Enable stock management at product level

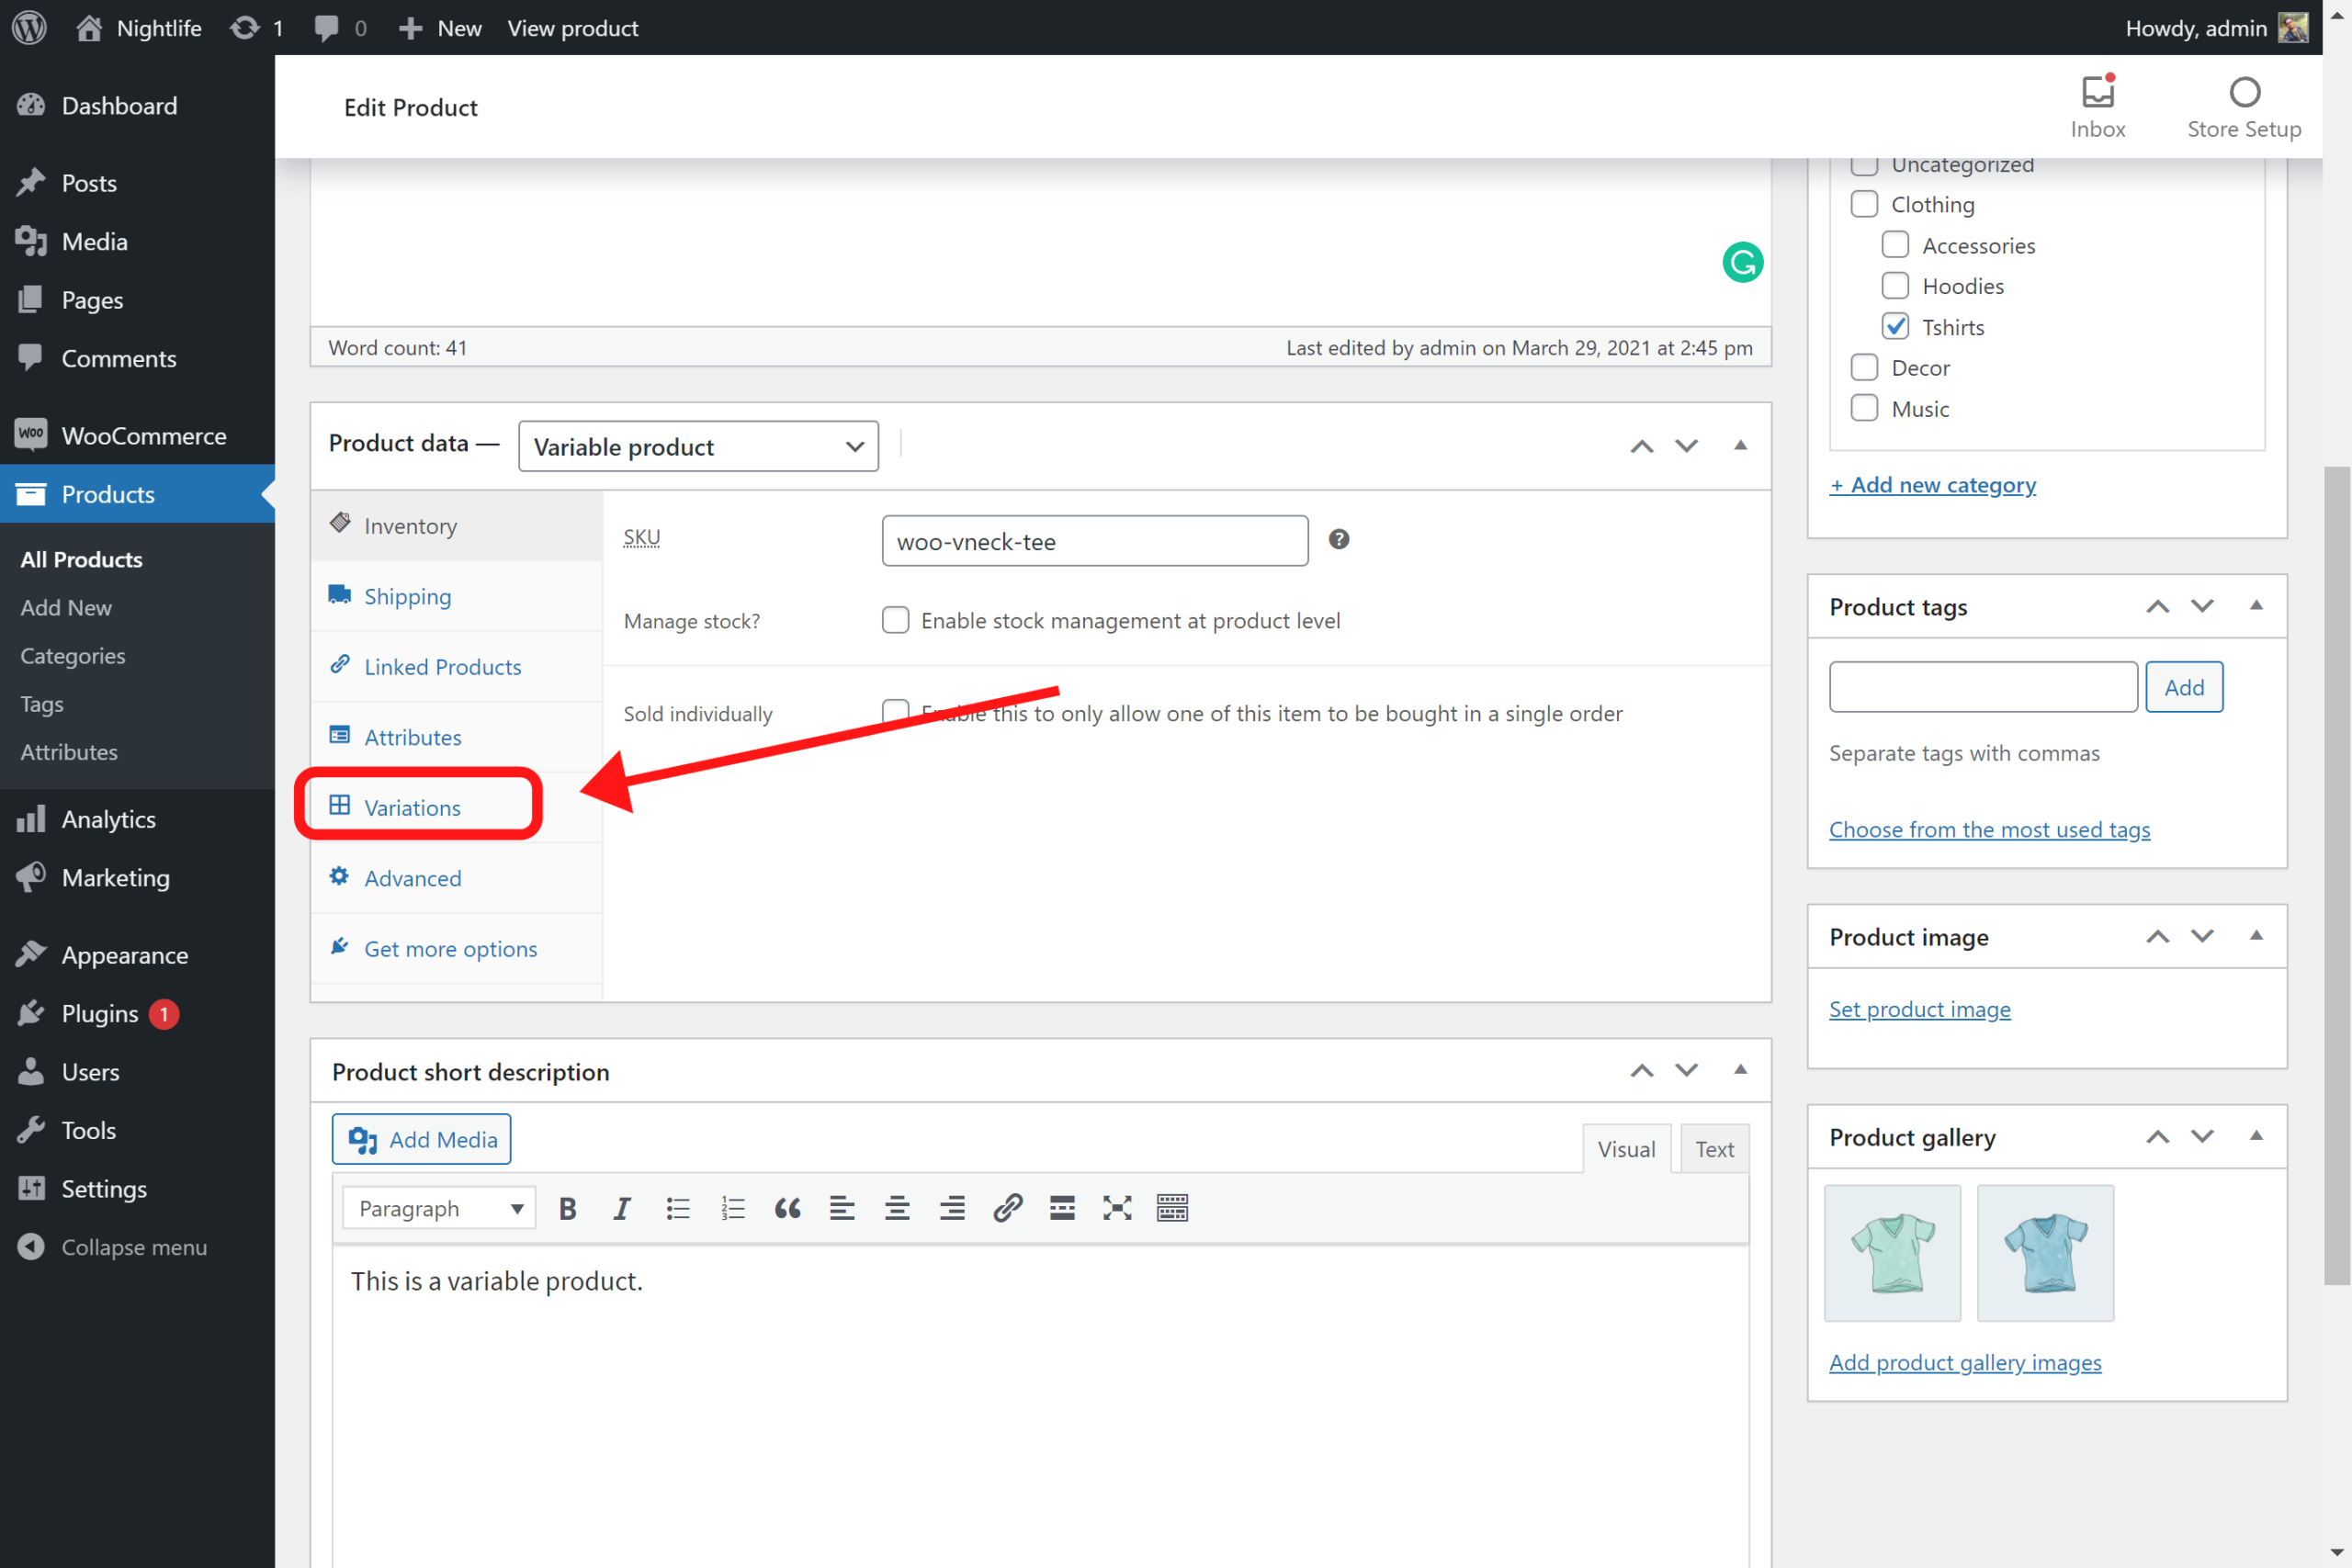point(895,621)
